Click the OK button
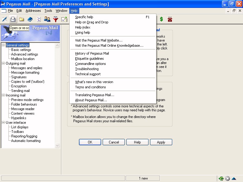This screenshot has height=182, width=243. click(x=90, y=142)
